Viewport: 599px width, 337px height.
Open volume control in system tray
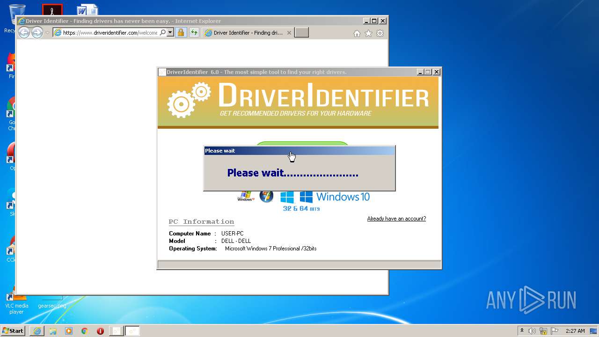point(532,331)
